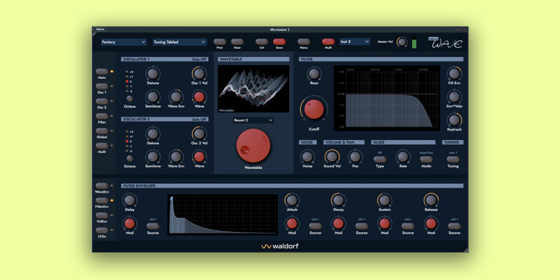Switch to the Global page tab
Screen dimensions: 560x280
pyautogui.click(x=102, y=130)
